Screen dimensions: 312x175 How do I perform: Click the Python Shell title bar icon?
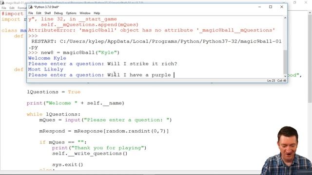pos(31,7)
